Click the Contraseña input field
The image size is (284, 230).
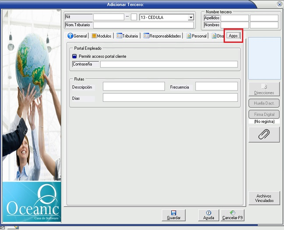pyautogui.click(x=168, y=64)
